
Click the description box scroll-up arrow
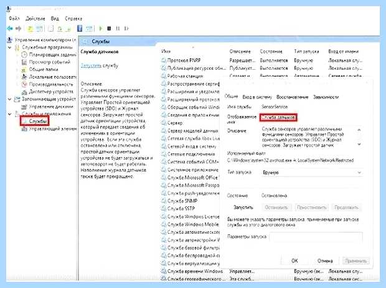(x=359, y=130)
